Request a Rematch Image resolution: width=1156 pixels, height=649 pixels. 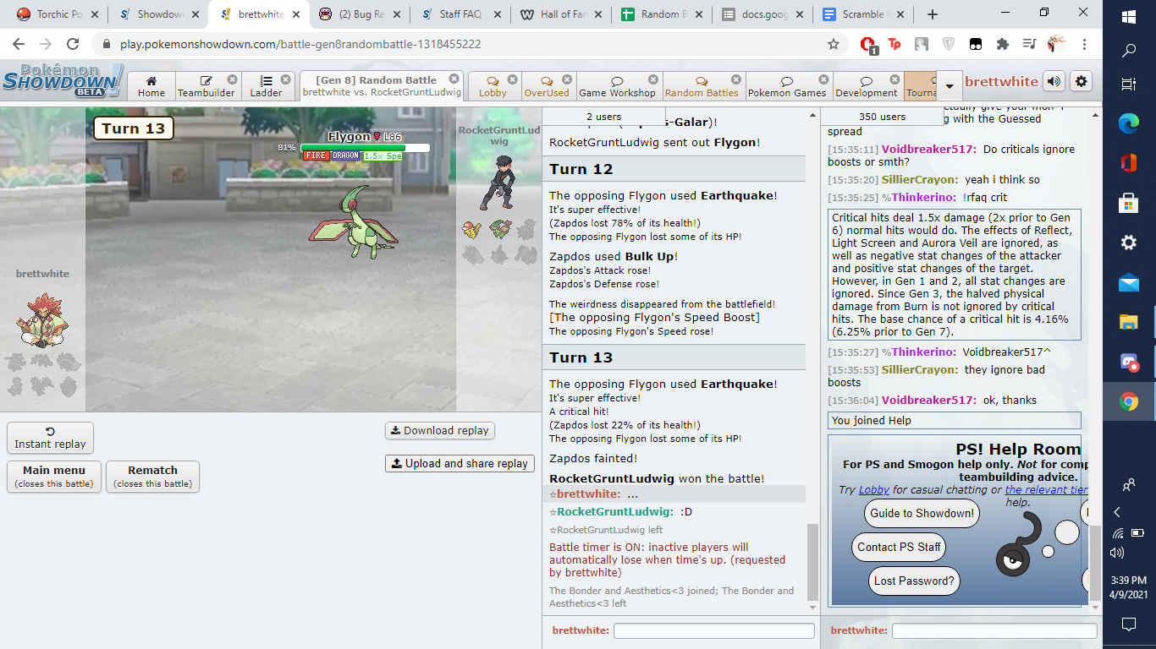pos(152,476)
